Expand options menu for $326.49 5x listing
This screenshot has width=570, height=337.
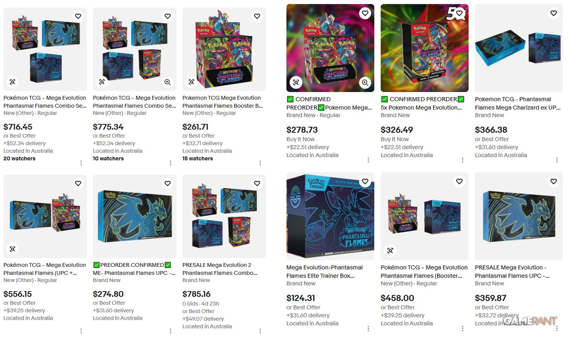(x=463, y=160)
